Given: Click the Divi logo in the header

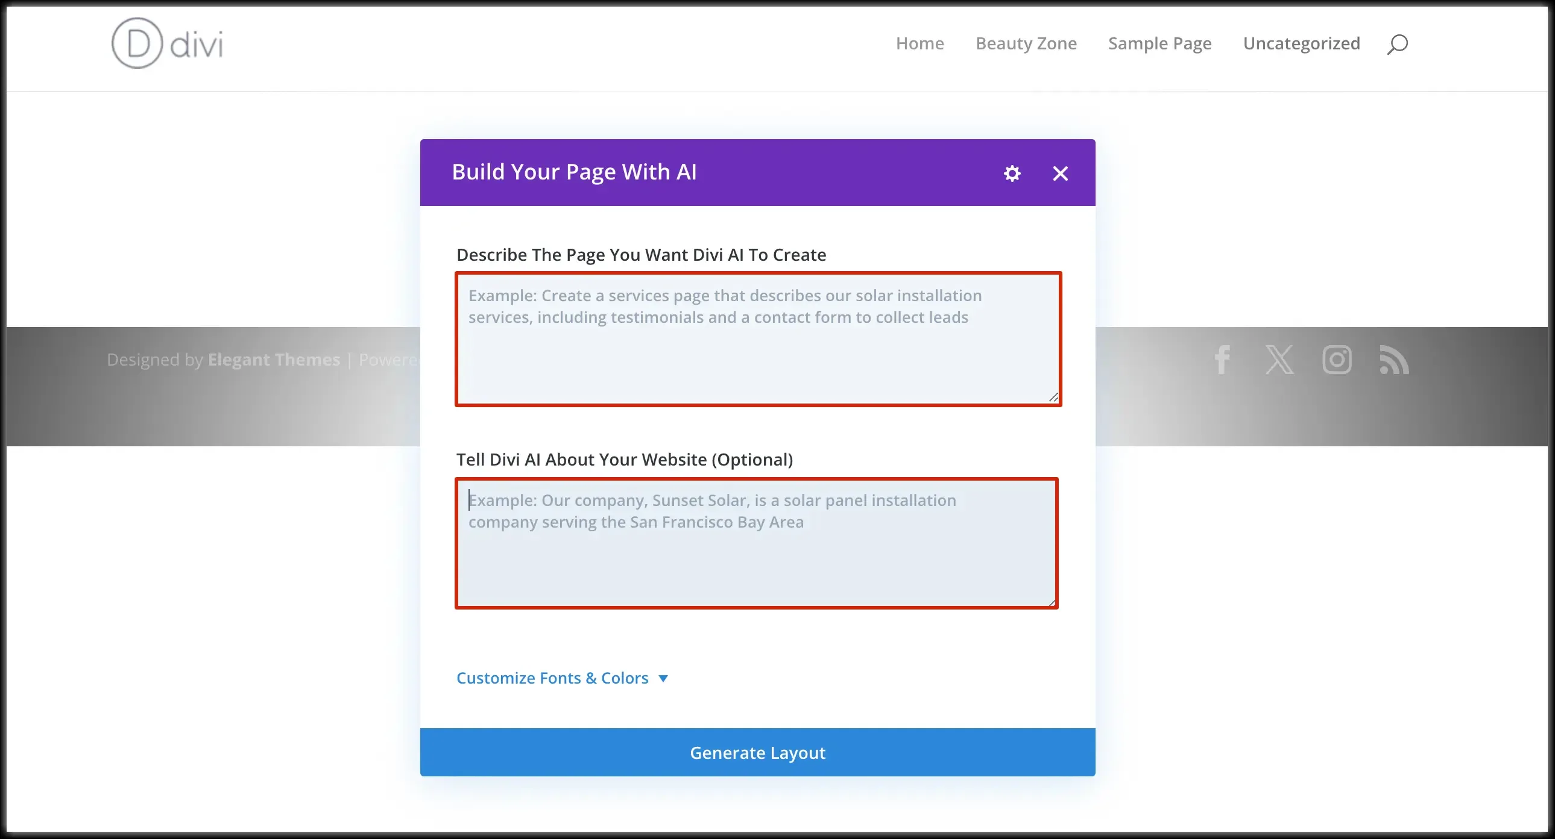Looking at the screenshot, I should pos(167,43).
